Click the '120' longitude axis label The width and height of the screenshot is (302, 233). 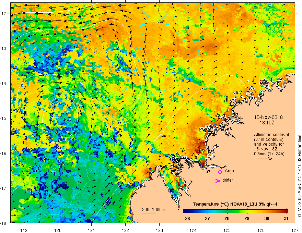click(58, 230)
